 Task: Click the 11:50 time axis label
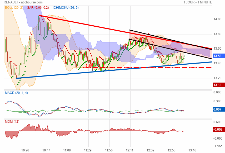[109, 150]
